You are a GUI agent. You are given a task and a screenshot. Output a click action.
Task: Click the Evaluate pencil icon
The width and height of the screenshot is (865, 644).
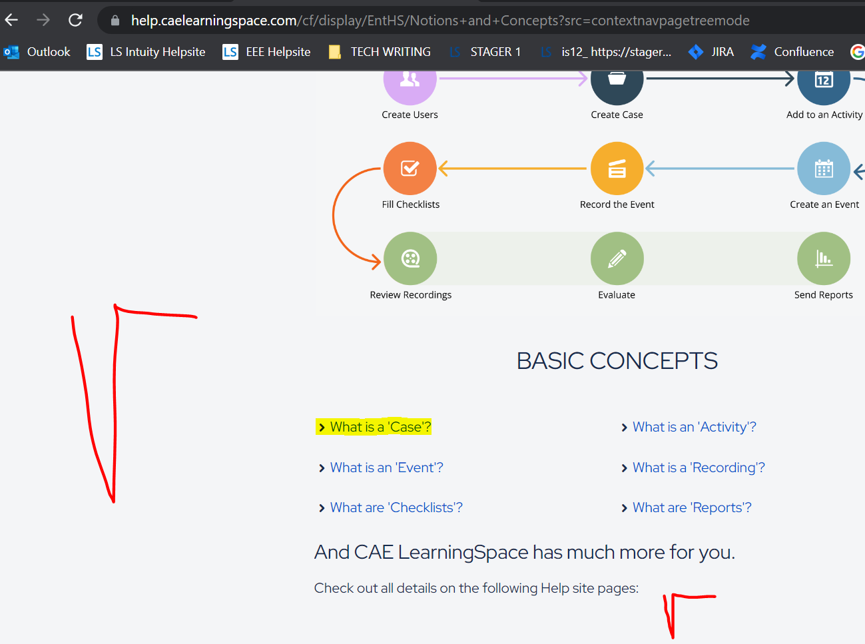point(617,258)
